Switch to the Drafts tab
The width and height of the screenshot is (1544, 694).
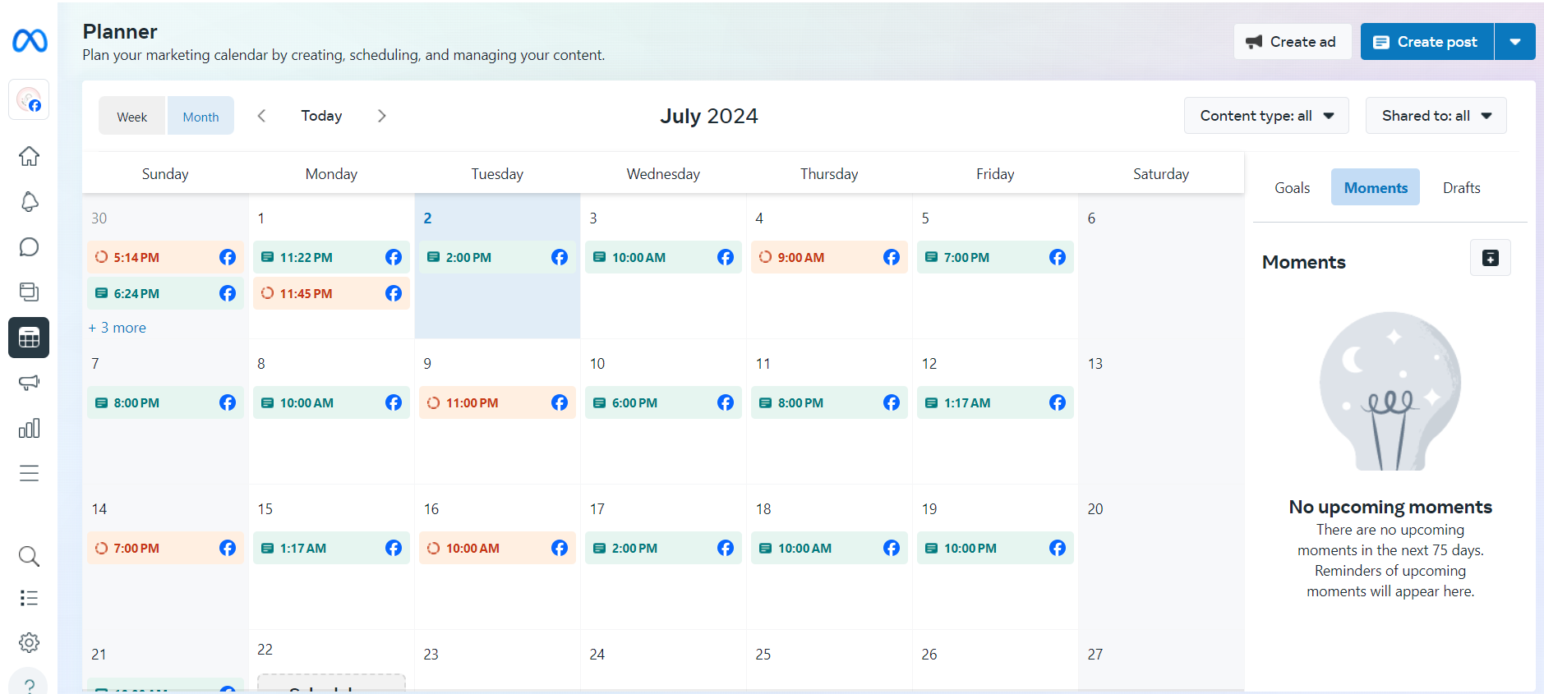tap(1461, 188)
